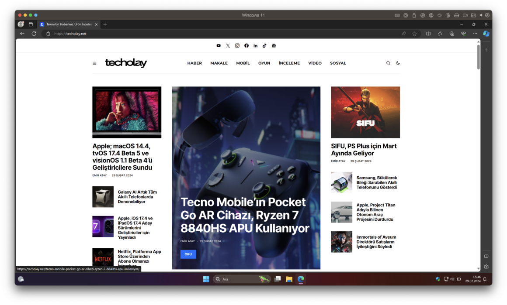Read the Galaxy AI article link
Screen dimensions: 507x305
click(x=137, y=197)
